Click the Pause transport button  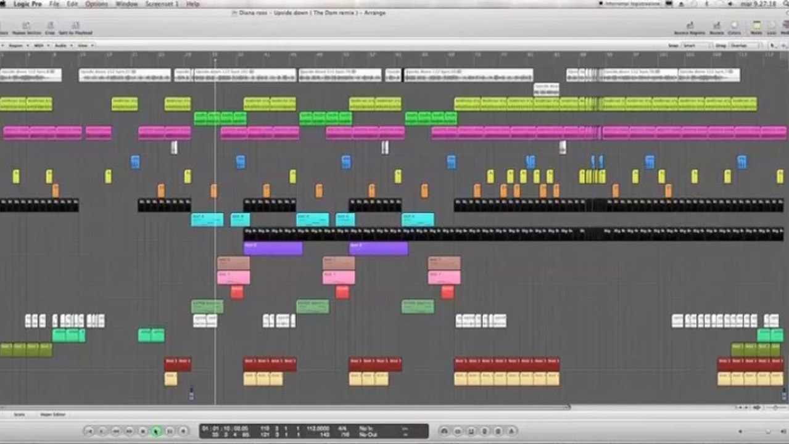(x=169, y=432)
